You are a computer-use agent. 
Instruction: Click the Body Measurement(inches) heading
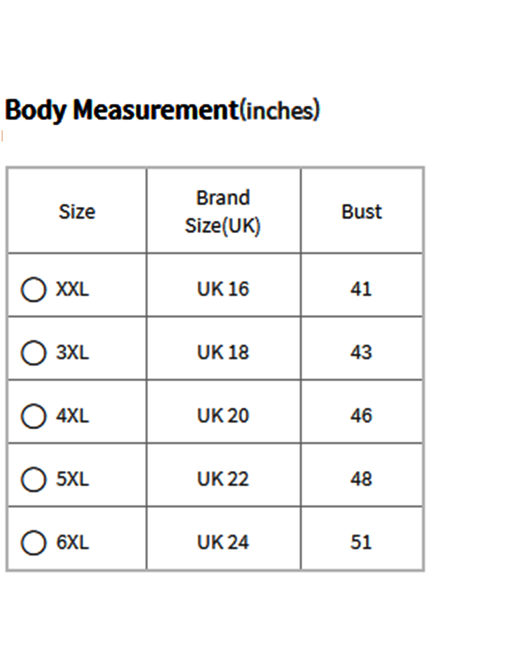(x=162, y=110)
